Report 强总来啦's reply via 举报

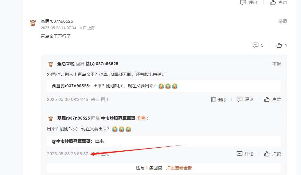point(276,64)
